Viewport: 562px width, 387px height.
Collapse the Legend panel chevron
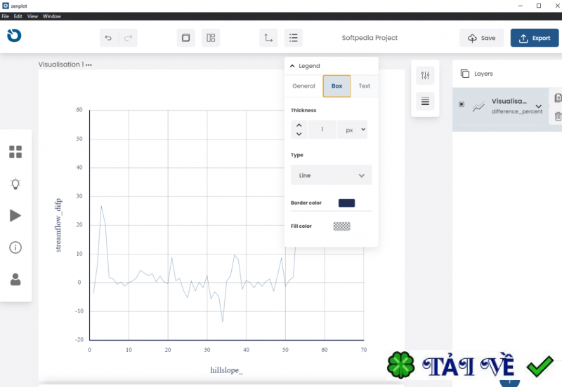click(292, 66)
